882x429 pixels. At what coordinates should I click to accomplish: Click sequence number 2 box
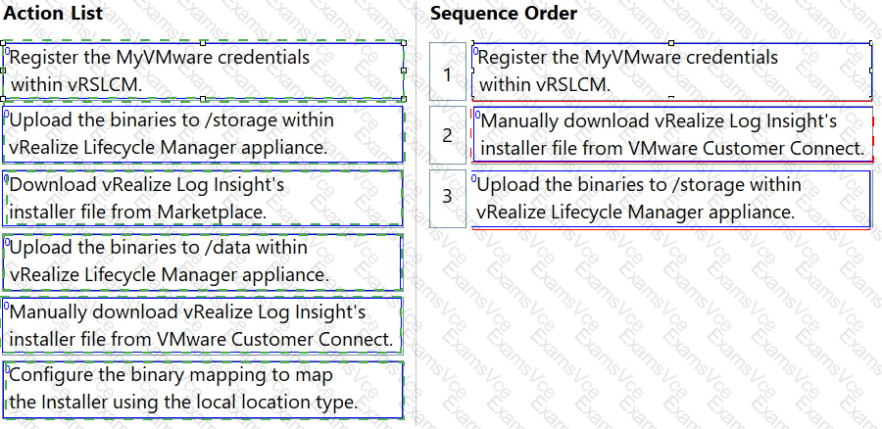point(448,135)
